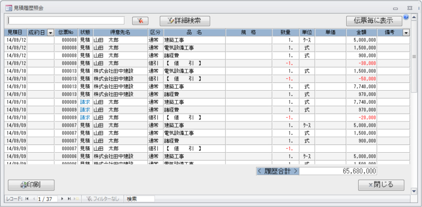Go to next record navigation arrow

point(62,199)
